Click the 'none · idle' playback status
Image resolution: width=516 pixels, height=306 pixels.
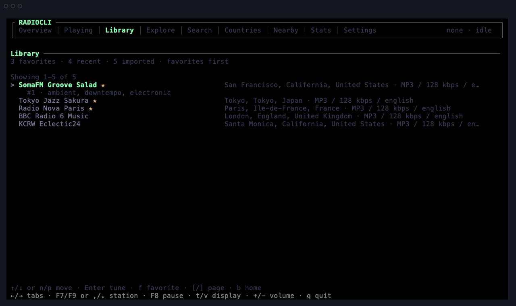click(469, 30)
